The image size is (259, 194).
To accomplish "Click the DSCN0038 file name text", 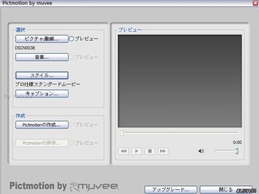I will [x=25, y=48].
